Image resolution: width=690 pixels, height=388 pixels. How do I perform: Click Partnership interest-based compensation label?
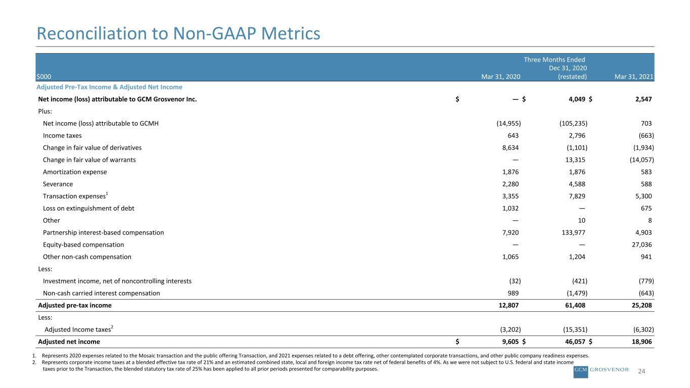click(x=103, y=232)
